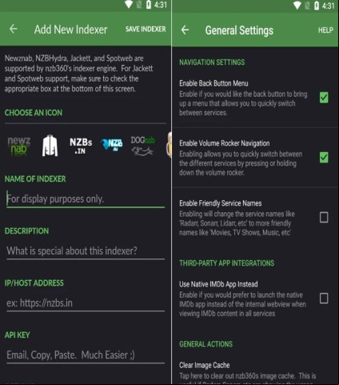
Task: Disable the Enable Back Button Menu checkbox
Action: pyautogui.click(x=324, y=98)
